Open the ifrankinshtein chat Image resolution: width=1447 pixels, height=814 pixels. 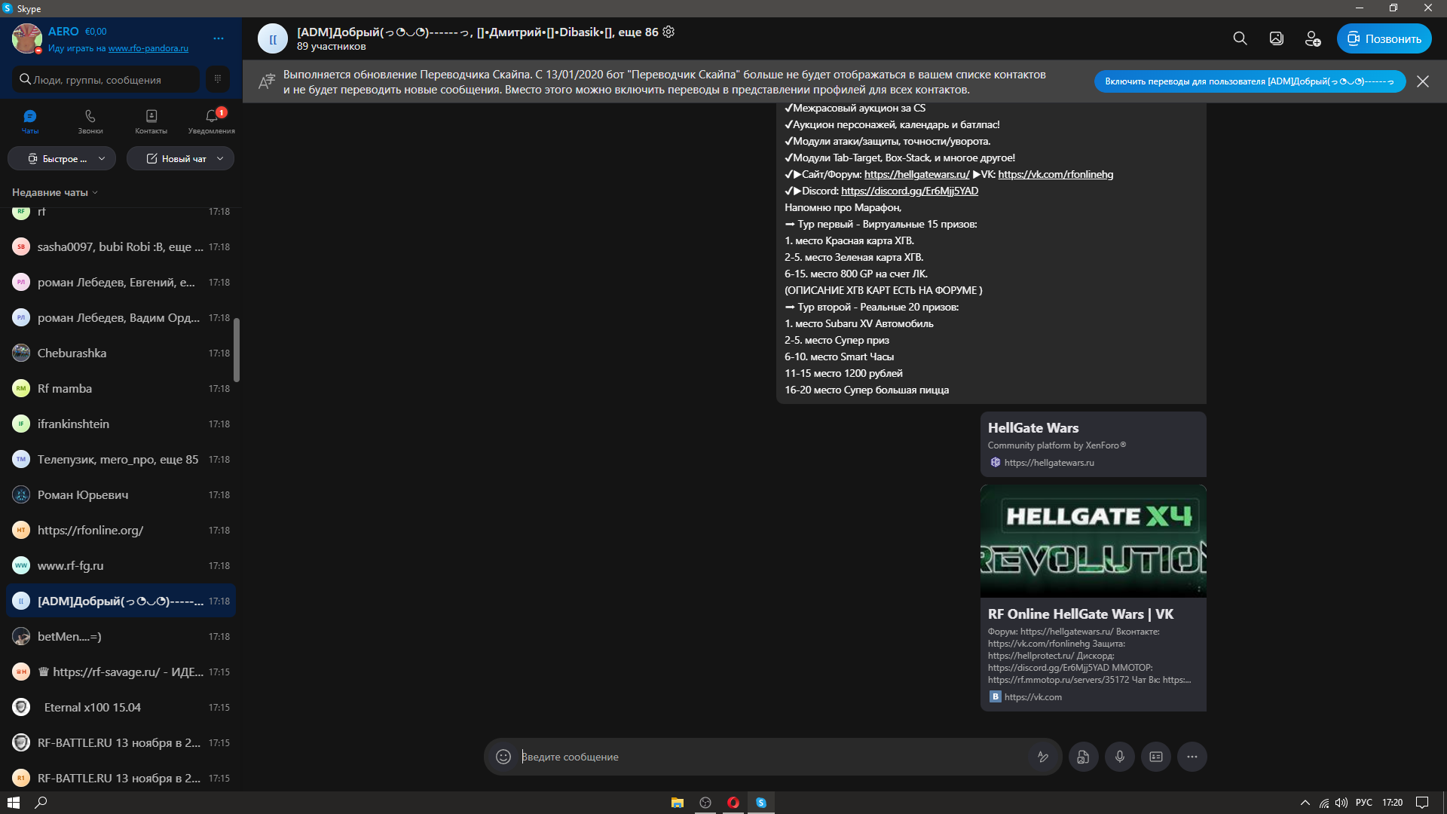coord(121,424)
